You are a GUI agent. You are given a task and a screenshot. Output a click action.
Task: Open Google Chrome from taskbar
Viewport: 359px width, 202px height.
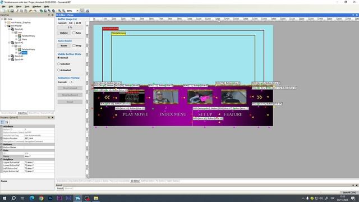click(x=41, y=198)
